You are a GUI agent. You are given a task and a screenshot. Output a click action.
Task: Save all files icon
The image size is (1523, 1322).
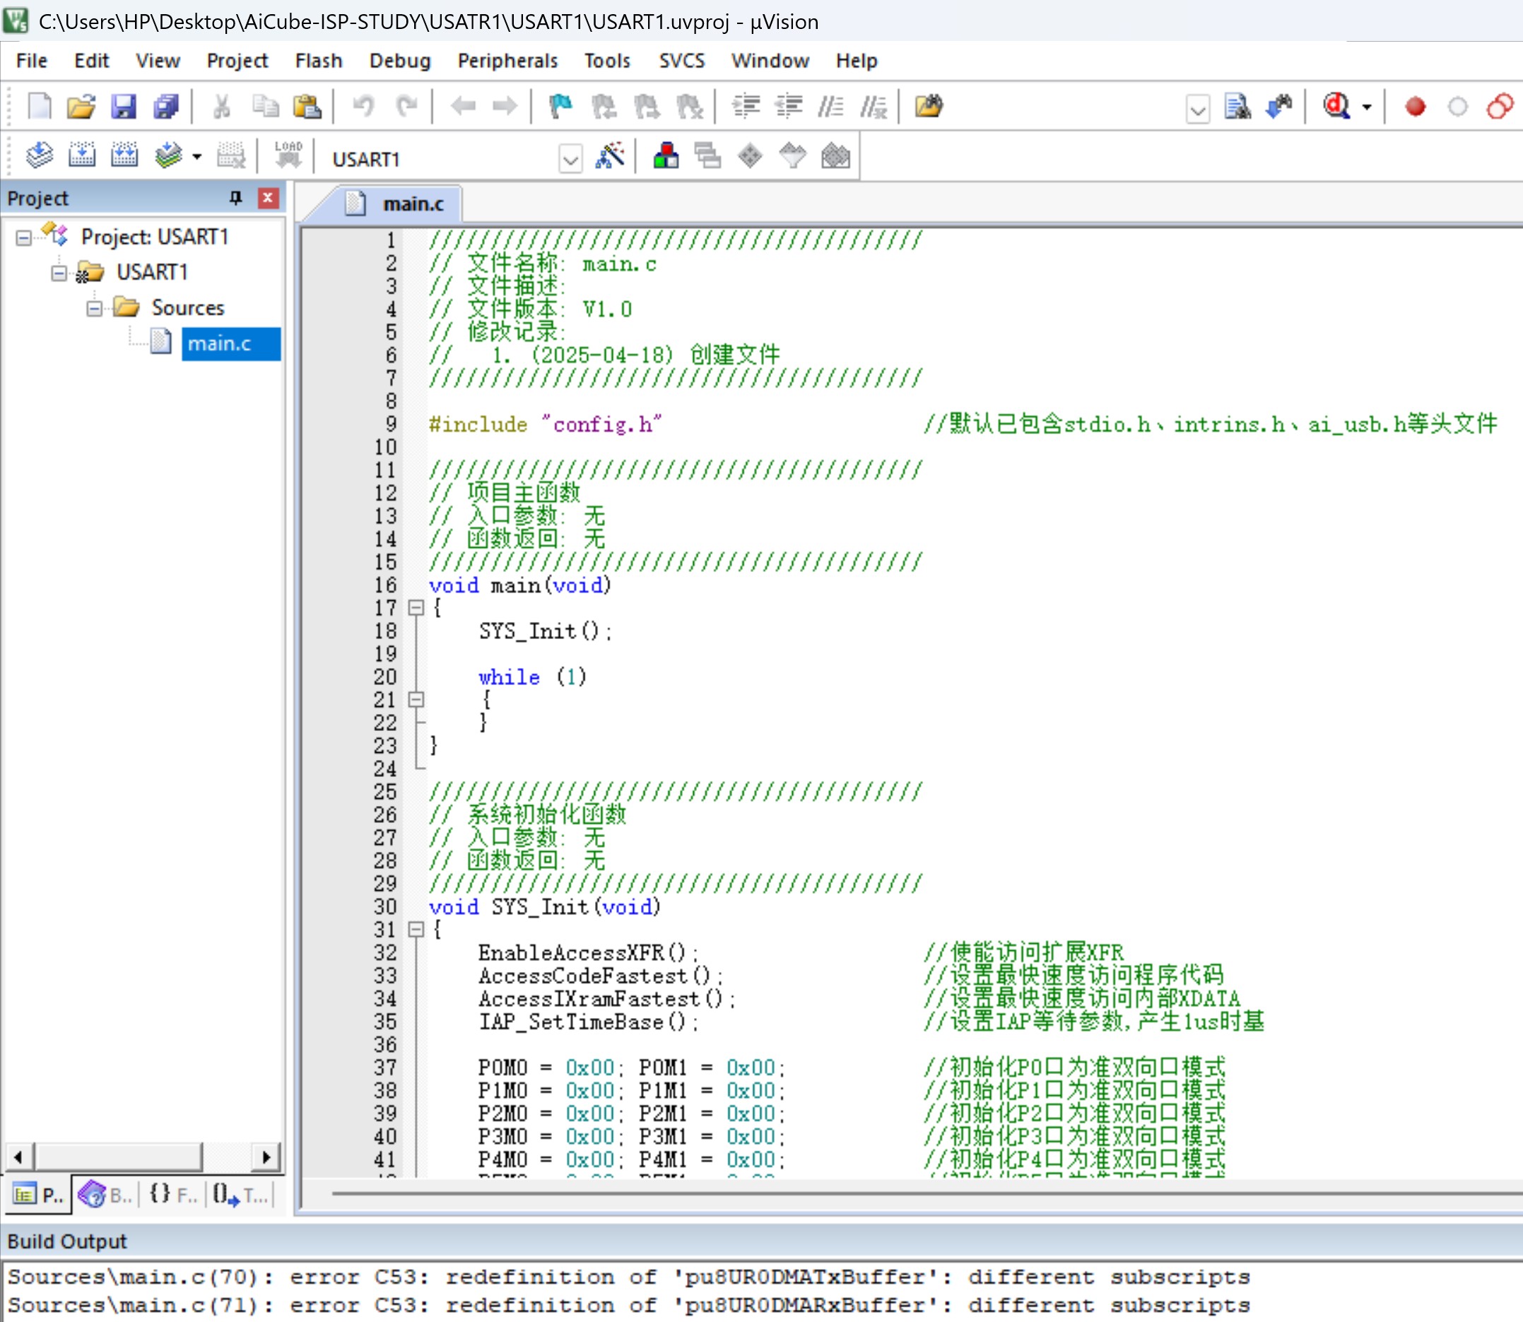(166, 107)
